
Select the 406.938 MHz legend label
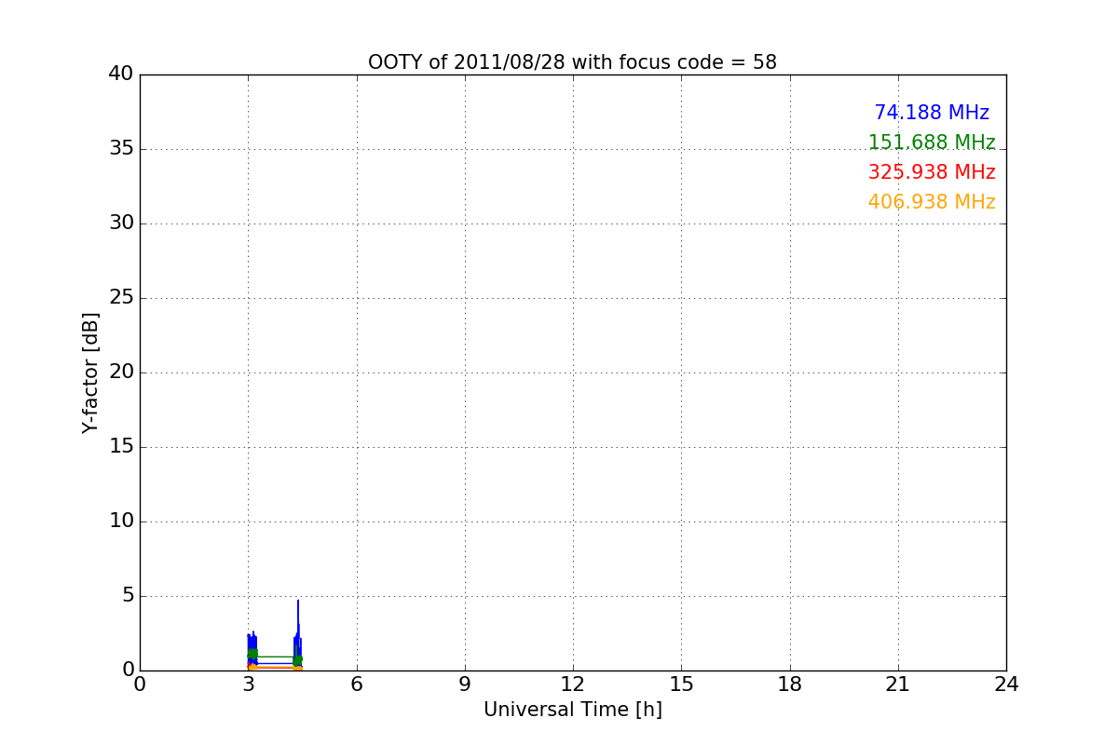[x=932, y=202]
